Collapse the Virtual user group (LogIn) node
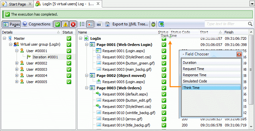The image size is (255, 131). 10,44
